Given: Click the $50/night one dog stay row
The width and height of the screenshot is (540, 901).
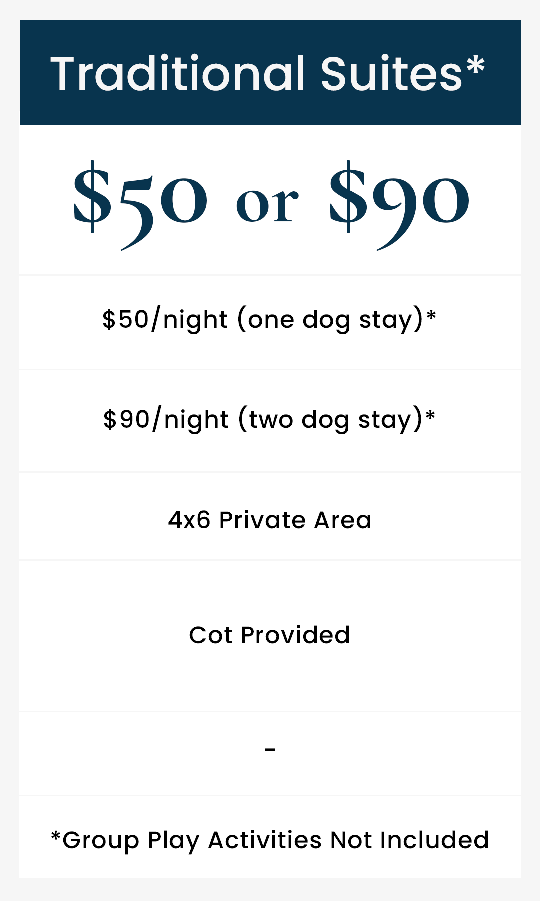Looking at the screenshot, I should (x=270, y=322).
